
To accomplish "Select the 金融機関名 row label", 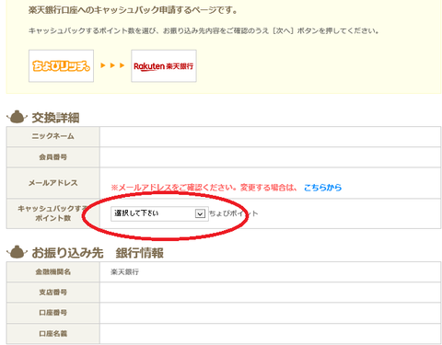I will pyautogui.click(x=53, y=271).
